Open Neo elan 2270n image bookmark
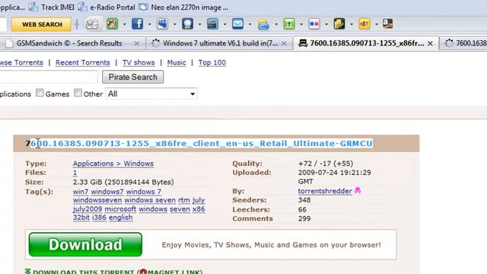The image size is (487, 274). tap(183, 7)
